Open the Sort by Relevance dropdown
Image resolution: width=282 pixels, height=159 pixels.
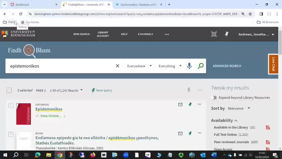click(239, 108)
